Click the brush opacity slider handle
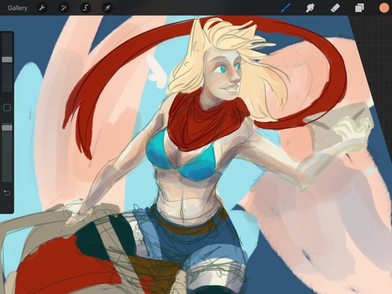The image size is (392, 294). tap(7, 128)
